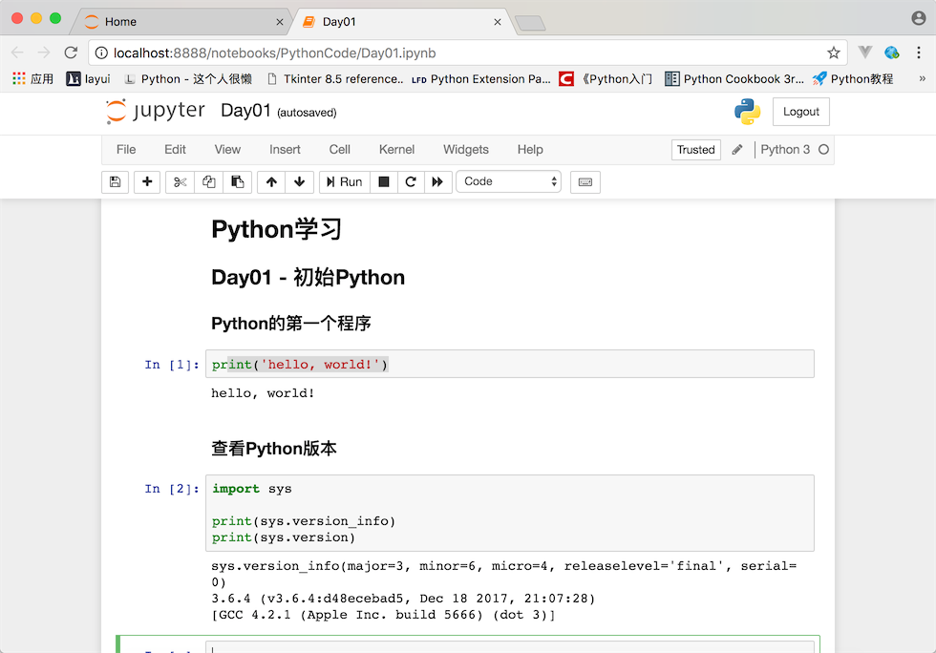Click the save notebook floppy icon
936x653 pixels.
pos(116,181)
